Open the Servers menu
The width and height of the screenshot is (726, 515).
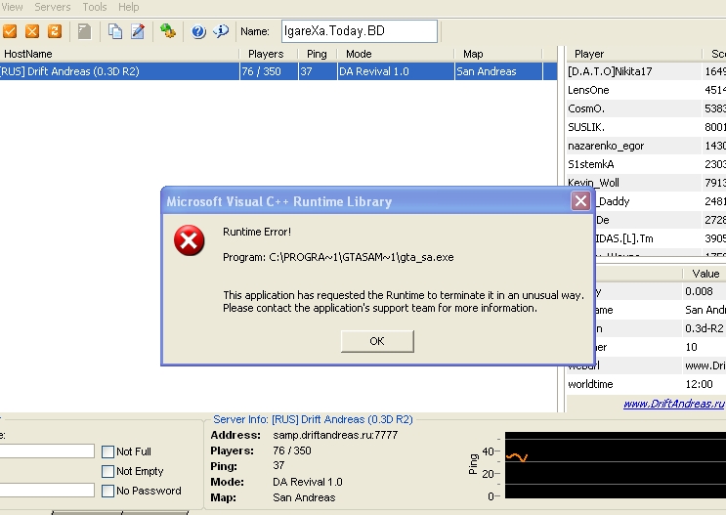tap(53, 7)
